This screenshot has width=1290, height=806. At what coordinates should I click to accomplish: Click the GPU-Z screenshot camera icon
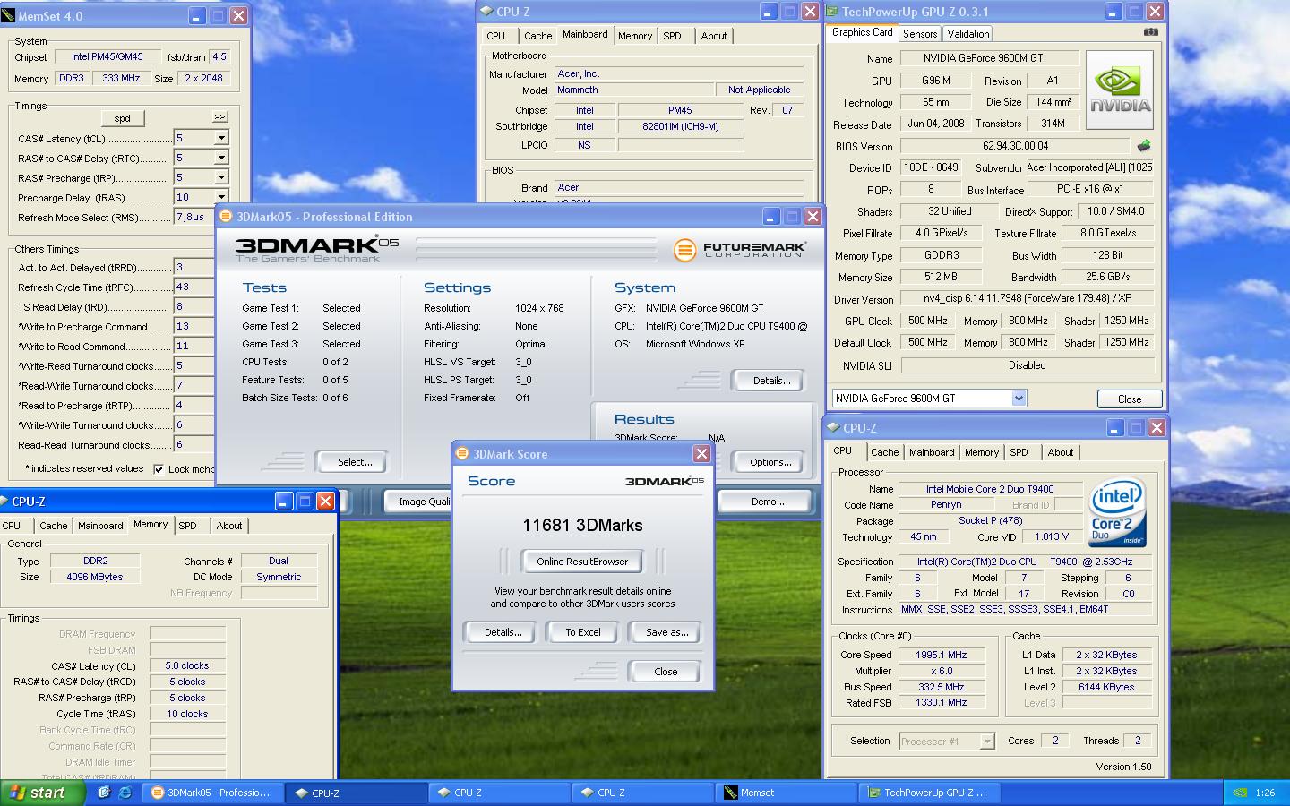tap(1151, 32)
